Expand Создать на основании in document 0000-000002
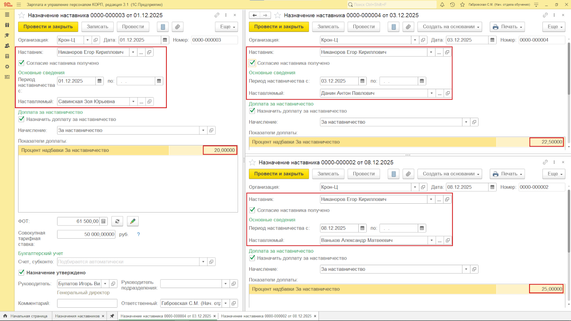 tap(450, 174)
